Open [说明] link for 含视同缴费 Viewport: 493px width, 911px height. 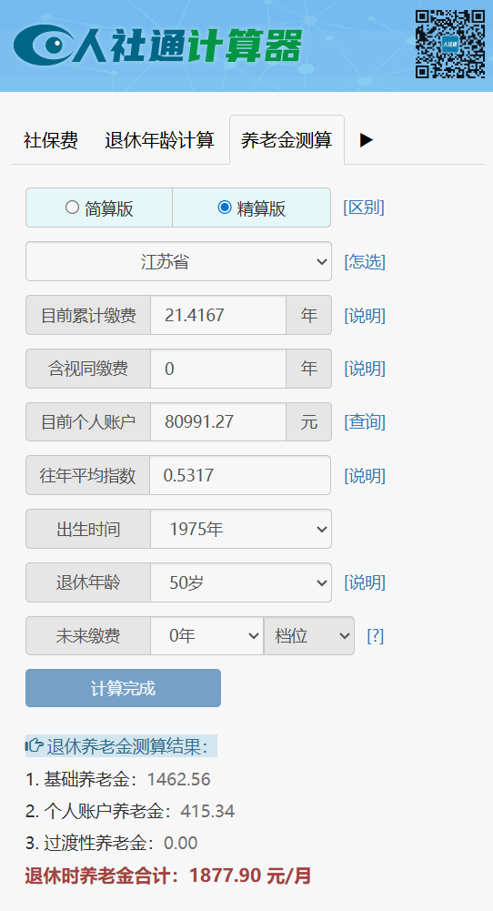pyautogui.click(x=365, y=369)
